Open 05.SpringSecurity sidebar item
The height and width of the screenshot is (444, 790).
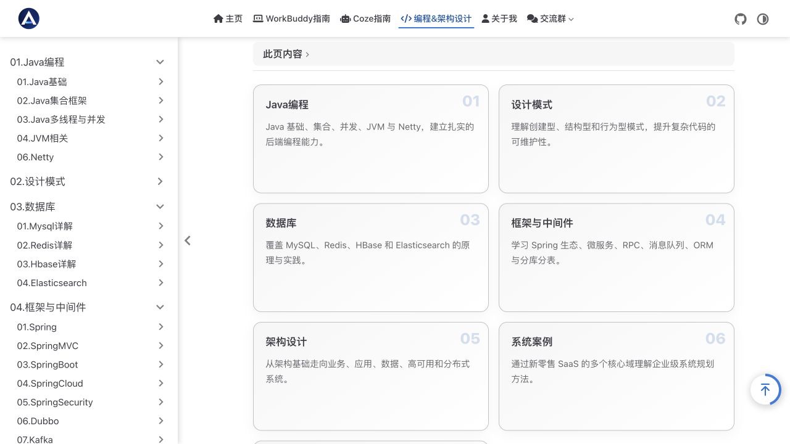[x=55, y=402]
